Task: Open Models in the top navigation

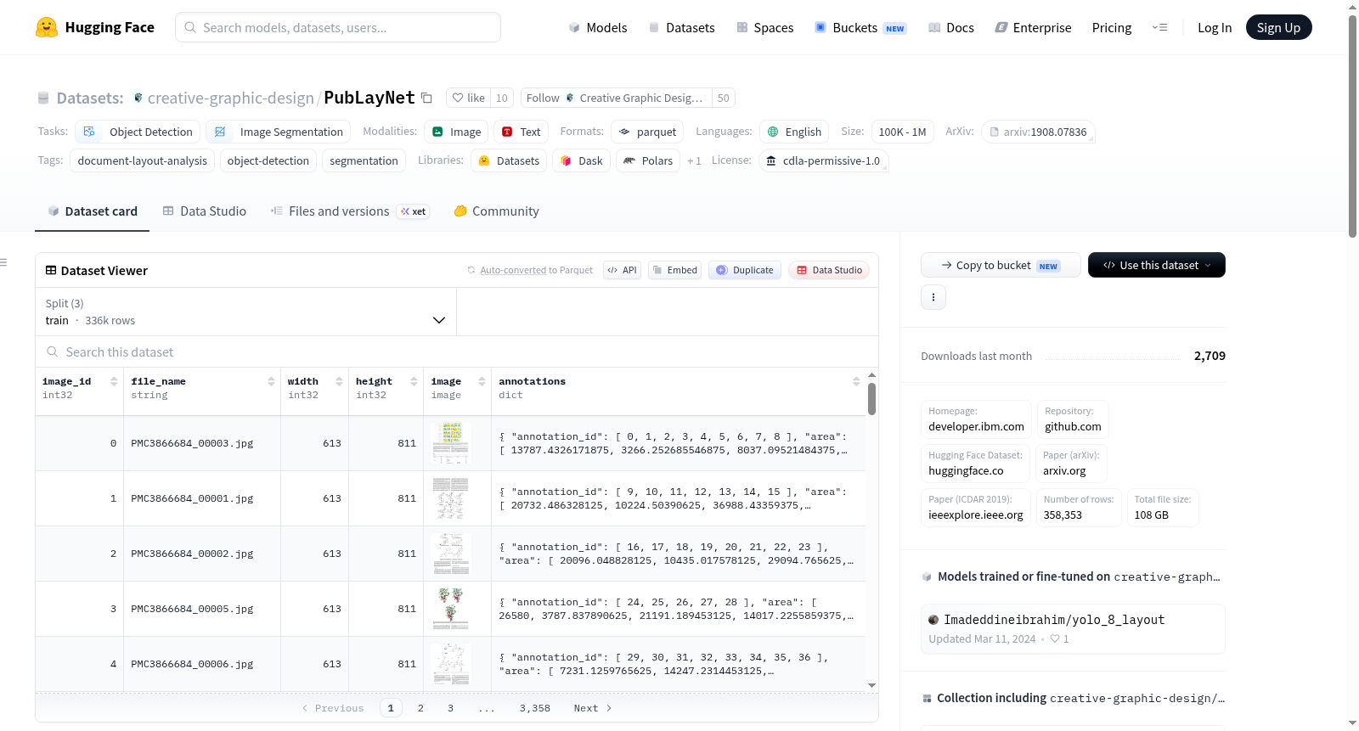Action: pyautogui.click(x=598, y=27)
